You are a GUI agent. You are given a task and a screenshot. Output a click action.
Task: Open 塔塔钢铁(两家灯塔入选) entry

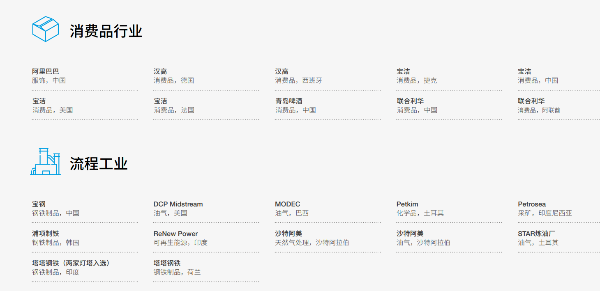click(x=71, y=263)
